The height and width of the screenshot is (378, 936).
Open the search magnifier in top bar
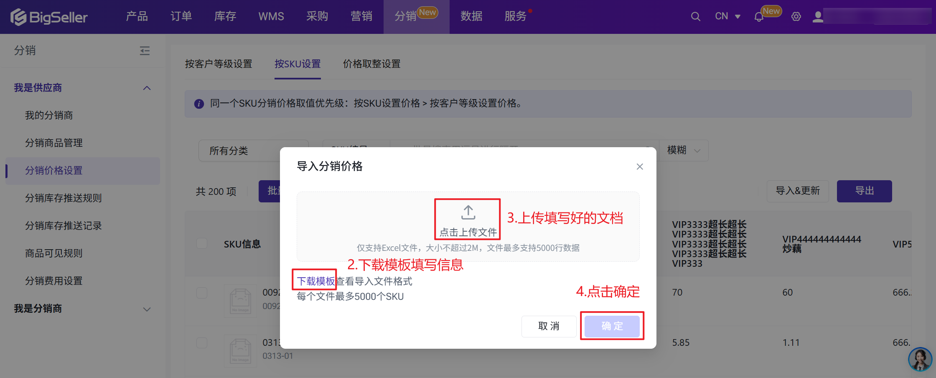695,17
